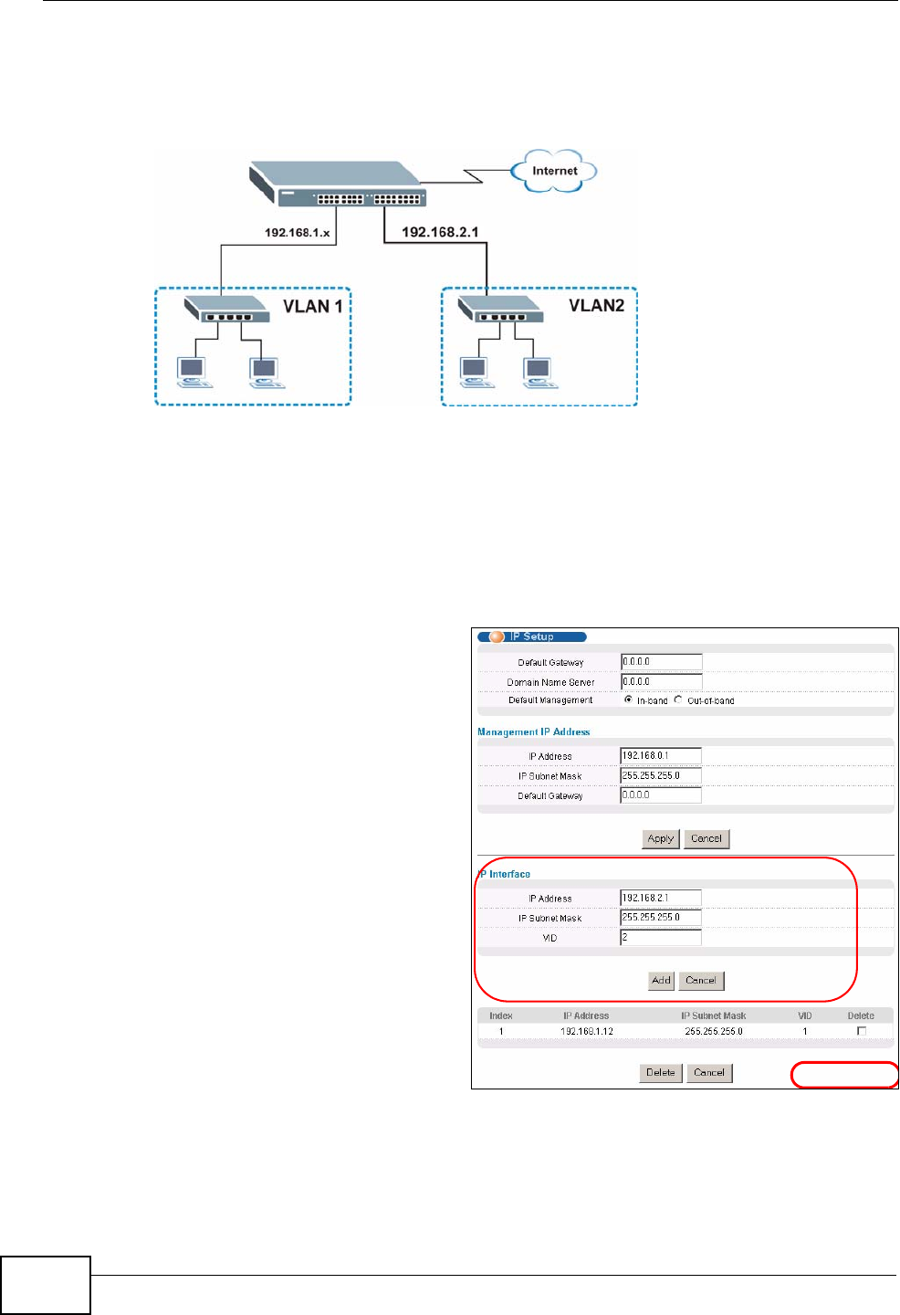This screenshot has width=900, height=1315.
Task: Click the IP Interface Subnet Mask field
Action: [661, 918]
